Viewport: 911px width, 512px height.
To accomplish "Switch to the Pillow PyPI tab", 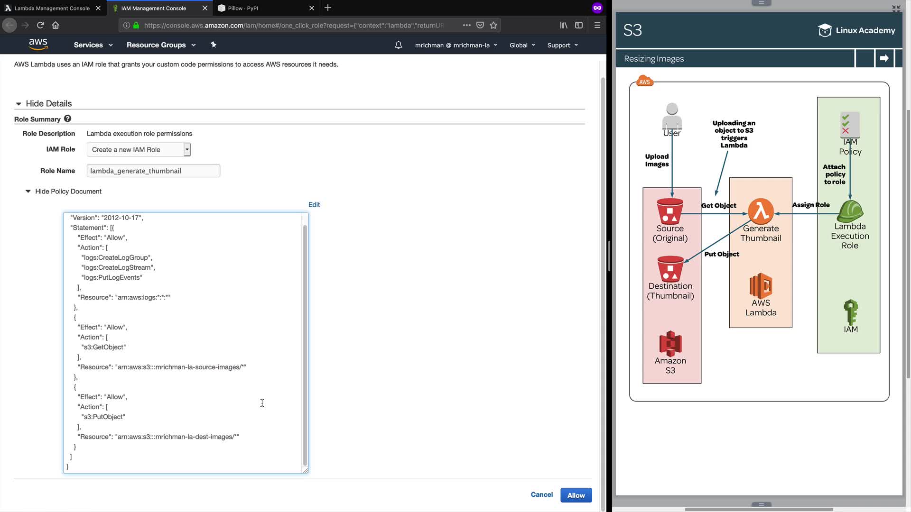I will [x=243, y=8].
